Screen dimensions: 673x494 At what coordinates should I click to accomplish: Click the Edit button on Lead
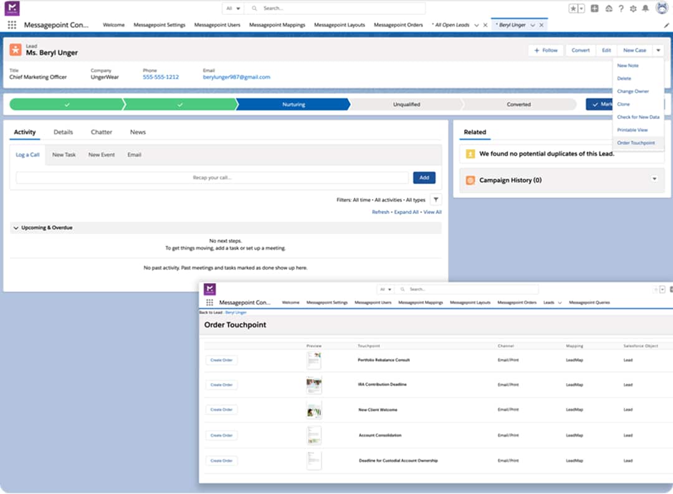pyautogui.click(x=606, y=50)
